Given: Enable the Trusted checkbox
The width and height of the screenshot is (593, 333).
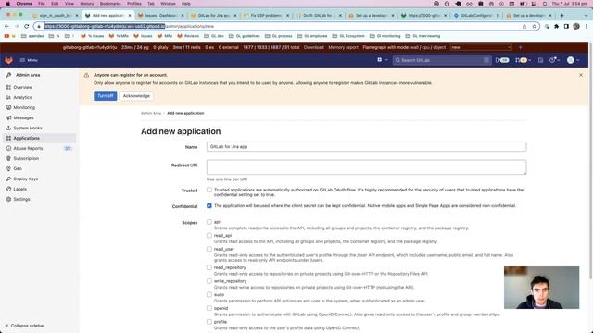Looking at the screenshot, I should tap(209, 190).
